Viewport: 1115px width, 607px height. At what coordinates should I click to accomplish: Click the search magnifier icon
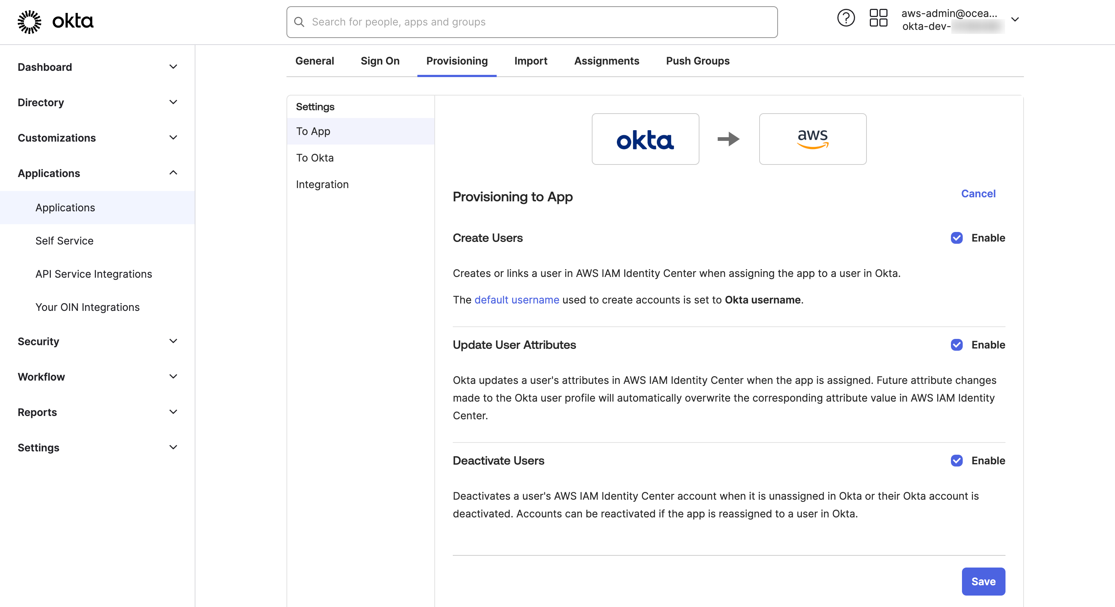tap(299, 22)
